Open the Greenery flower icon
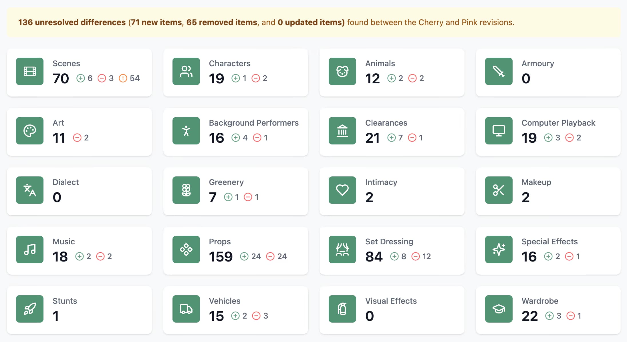This screenshot has height=342, width=627. pos(186,190)
